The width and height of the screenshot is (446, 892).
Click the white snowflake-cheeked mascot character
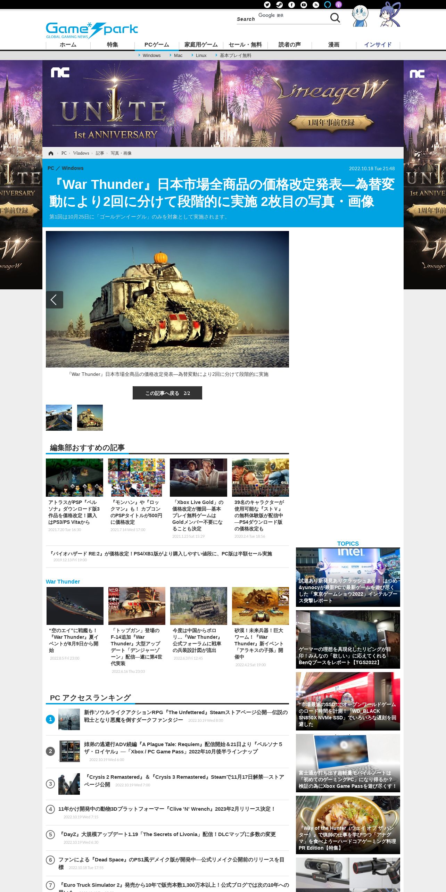(360, 16)
